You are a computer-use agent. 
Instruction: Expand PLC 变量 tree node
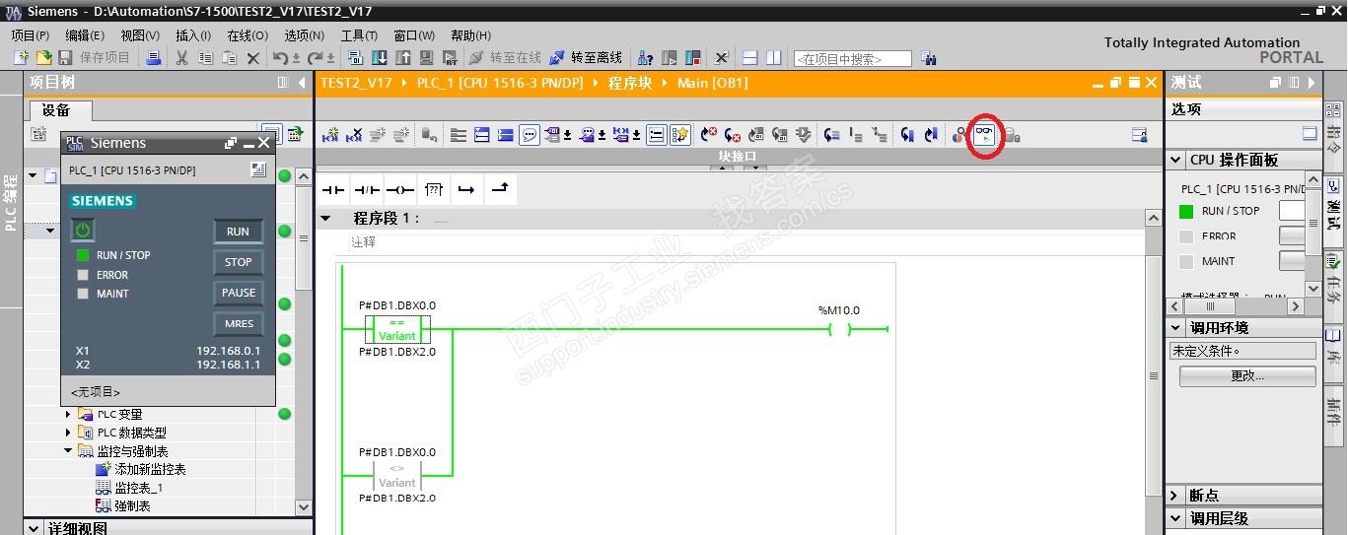68,415
